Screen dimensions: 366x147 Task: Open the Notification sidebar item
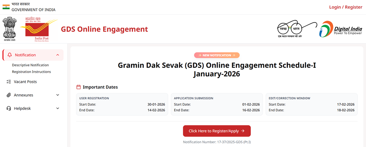(33, 55)
